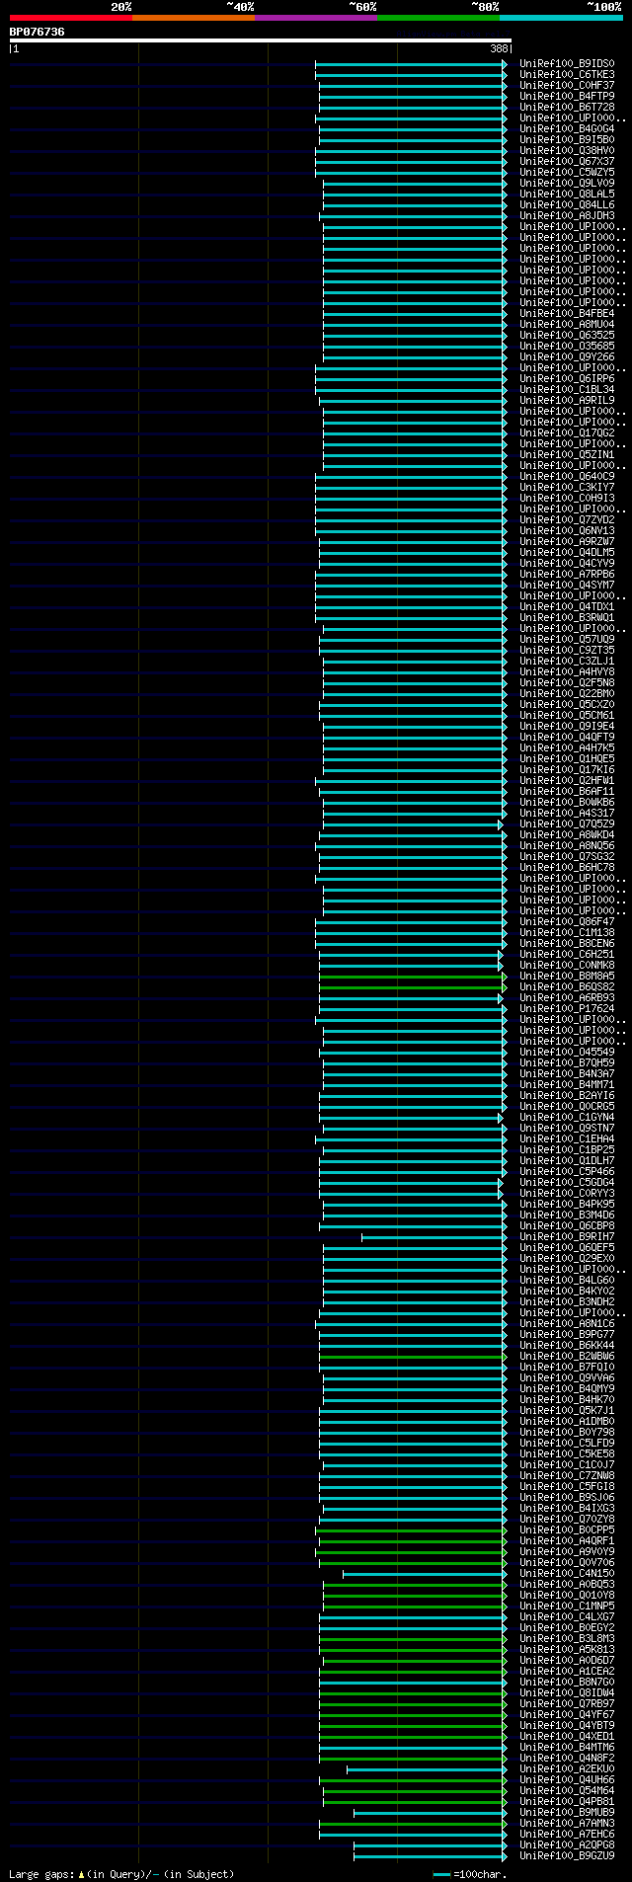Select the UniRef100_A2QPG8 hit label
The width and height of the screenshot is (632, 1882).
[567, 1844]
